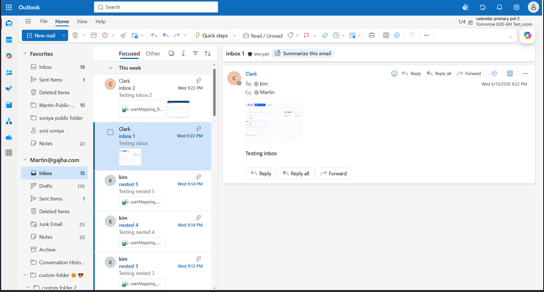This screenshot has height=292, width=544.
Task: Click the Snooze clock icon
Action: click(x=336, y=35)
